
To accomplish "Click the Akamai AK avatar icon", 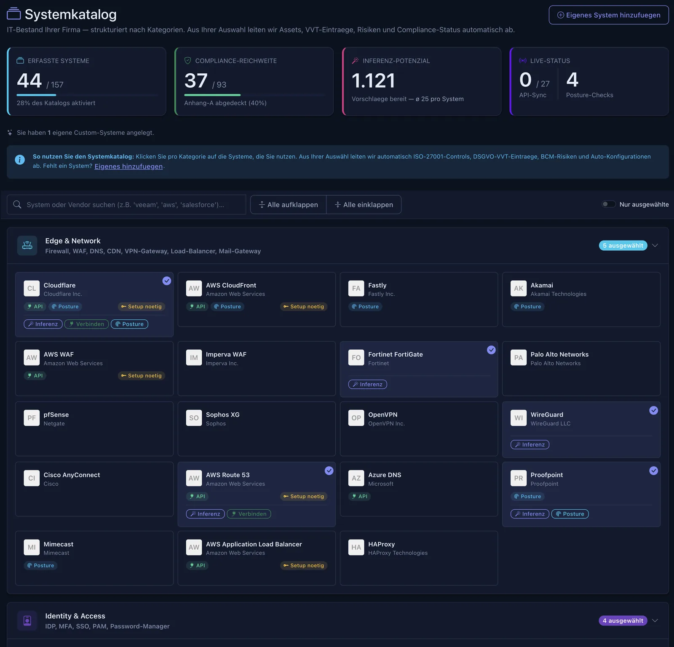I will pos(519,289).
